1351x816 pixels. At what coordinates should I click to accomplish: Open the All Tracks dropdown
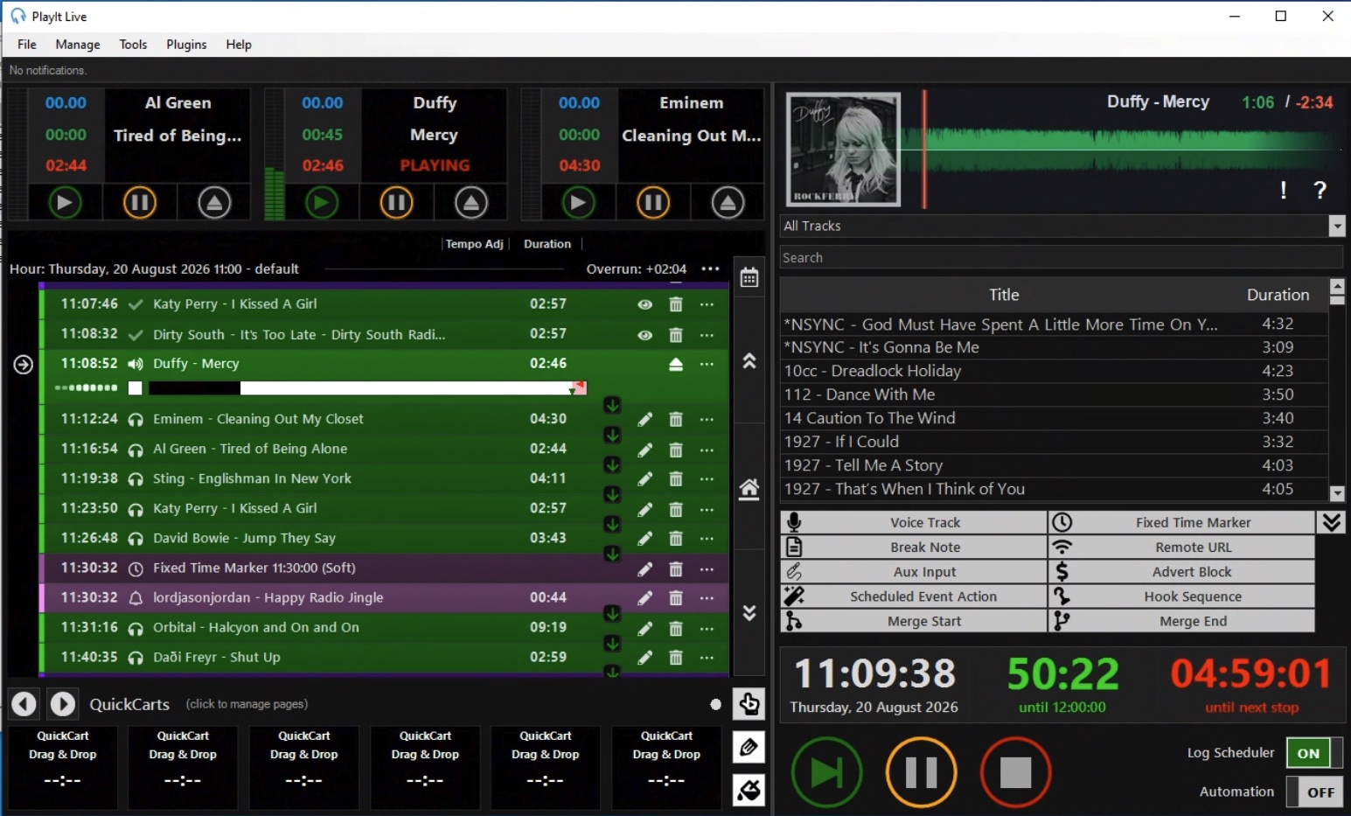(1336, 226)
